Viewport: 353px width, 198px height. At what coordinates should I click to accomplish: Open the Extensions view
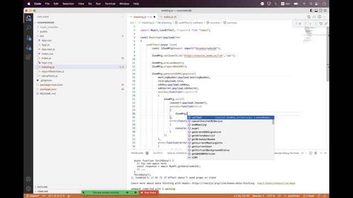[x=28, y=57]
